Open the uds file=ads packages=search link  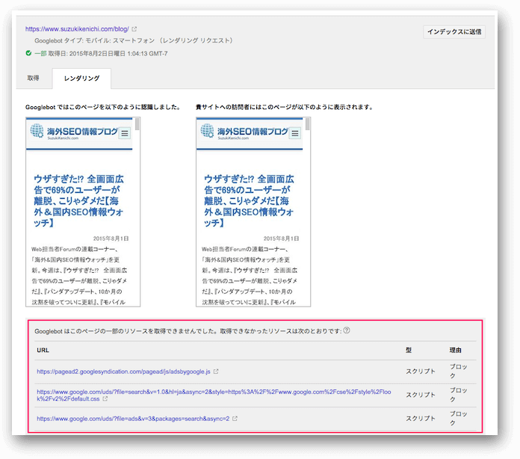click(x=133, y=419)
